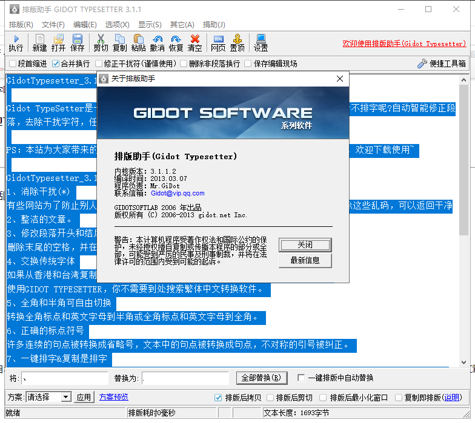475x423 pixels.
Task: Clear all text with 清空 icon
Action: 195,43
